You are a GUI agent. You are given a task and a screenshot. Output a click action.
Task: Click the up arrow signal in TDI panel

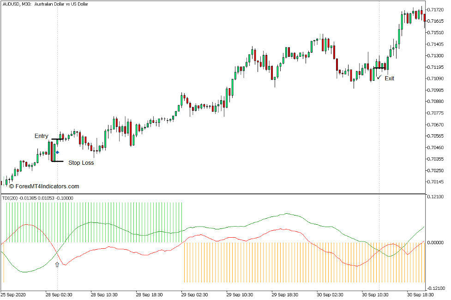click(x=56, y=264)
